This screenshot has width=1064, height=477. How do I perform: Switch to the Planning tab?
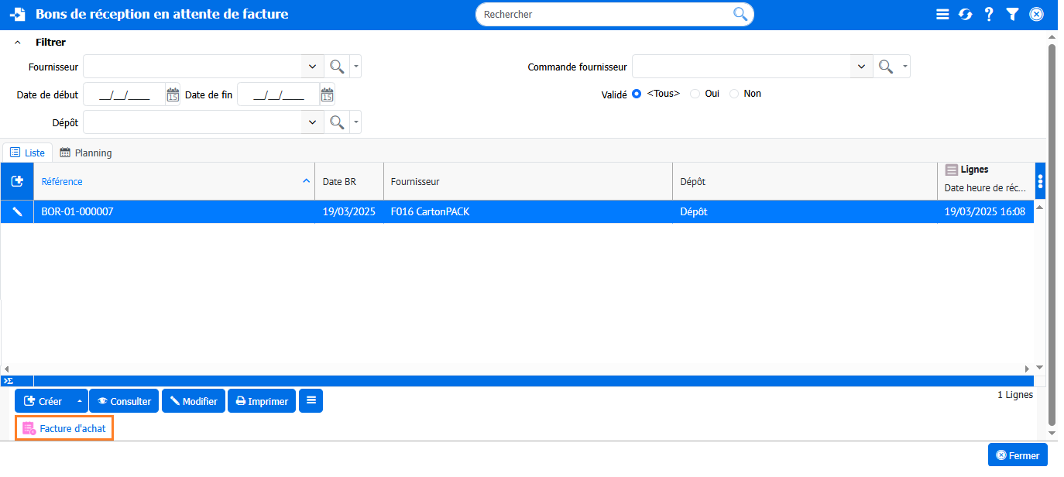(x=86, y=153)
